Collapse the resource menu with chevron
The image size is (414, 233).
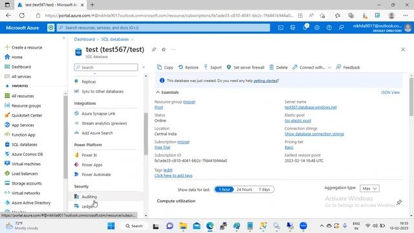click(x=144, y=67)
